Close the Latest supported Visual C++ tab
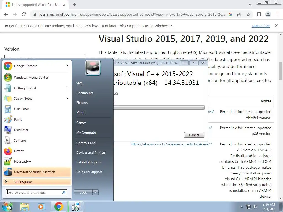283x212 pixels. (x=64, y=5)
